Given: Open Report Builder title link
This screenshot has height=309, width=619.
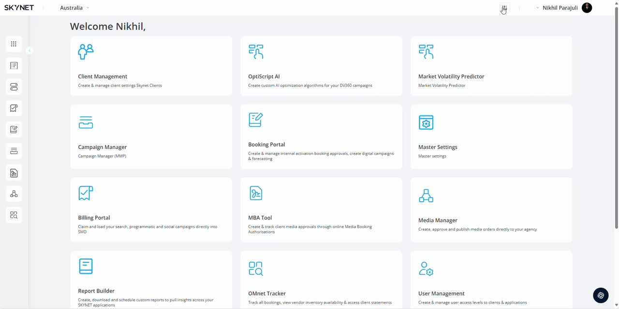Looking at the screenshot, I should pyautogui.click(x=96, y=291).
